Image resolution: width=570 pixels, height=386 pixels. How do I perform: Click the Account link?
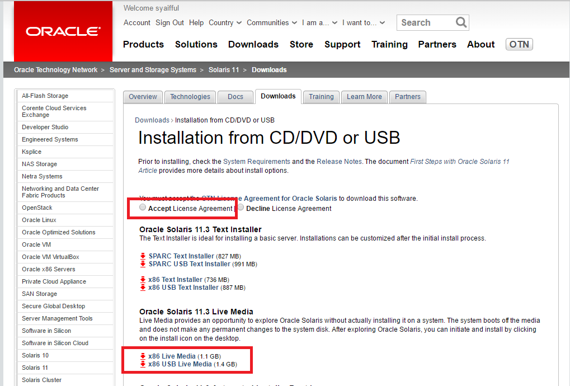[x=136, y=22]
